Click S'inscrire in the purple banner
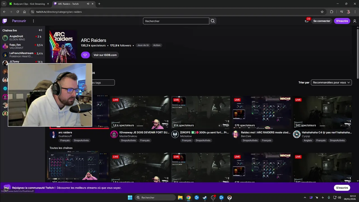Image resolution: width=359 pixels, height=202 pixels. click(x=342, y=188)
